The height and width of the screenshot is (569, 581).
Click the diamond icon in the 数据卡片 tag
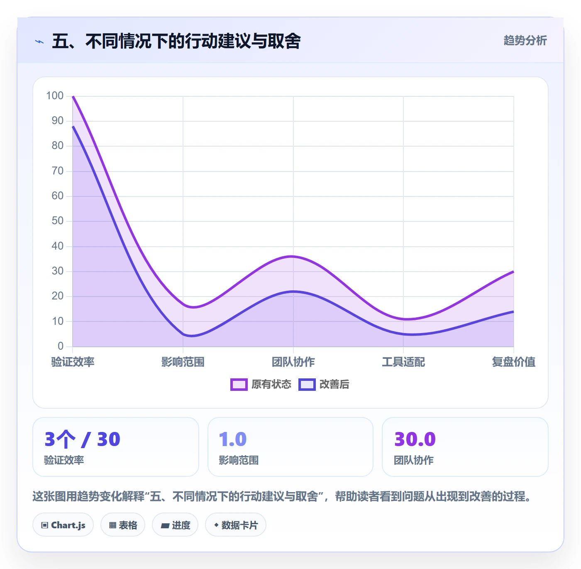click(x=216, y=525)
